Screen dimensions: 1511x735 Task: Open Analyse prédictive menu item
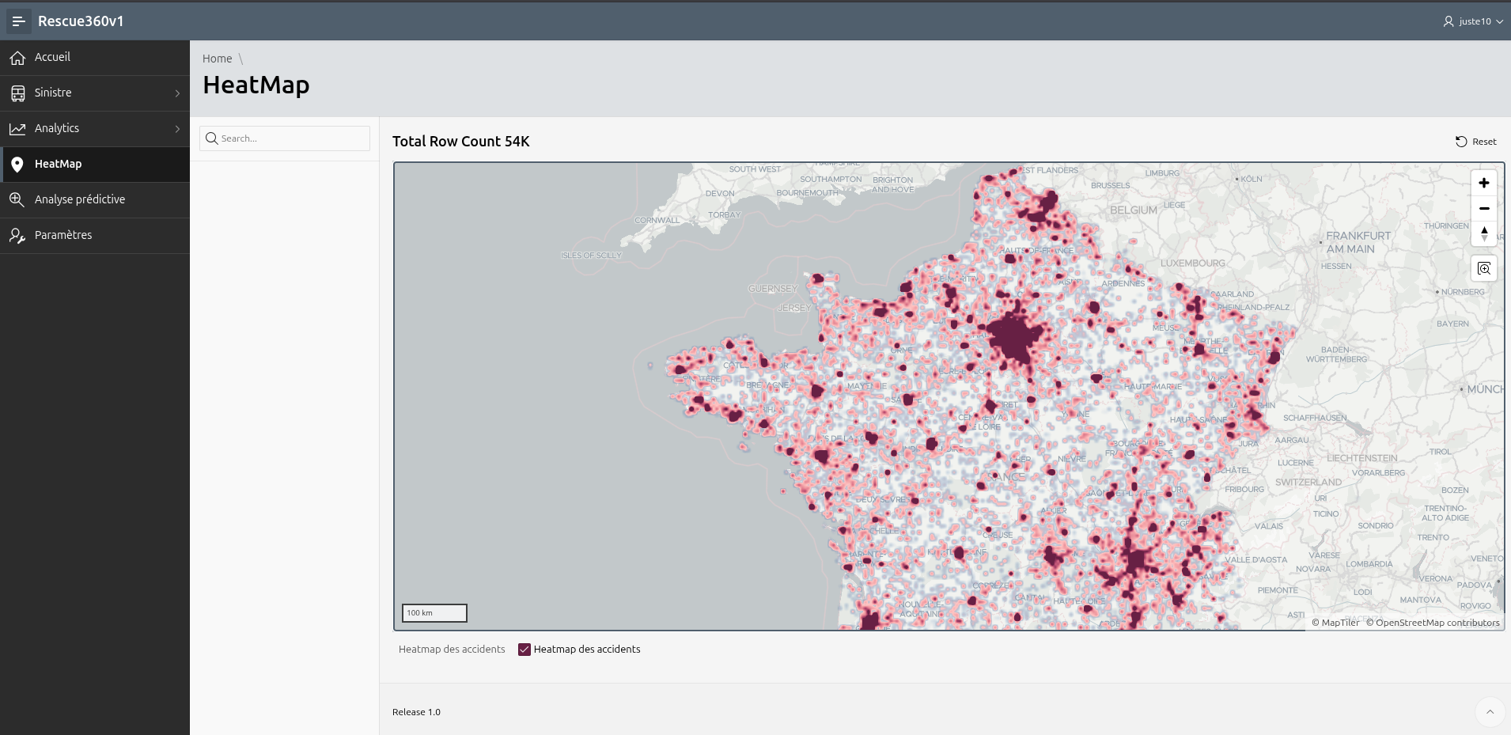coord(80,199)
